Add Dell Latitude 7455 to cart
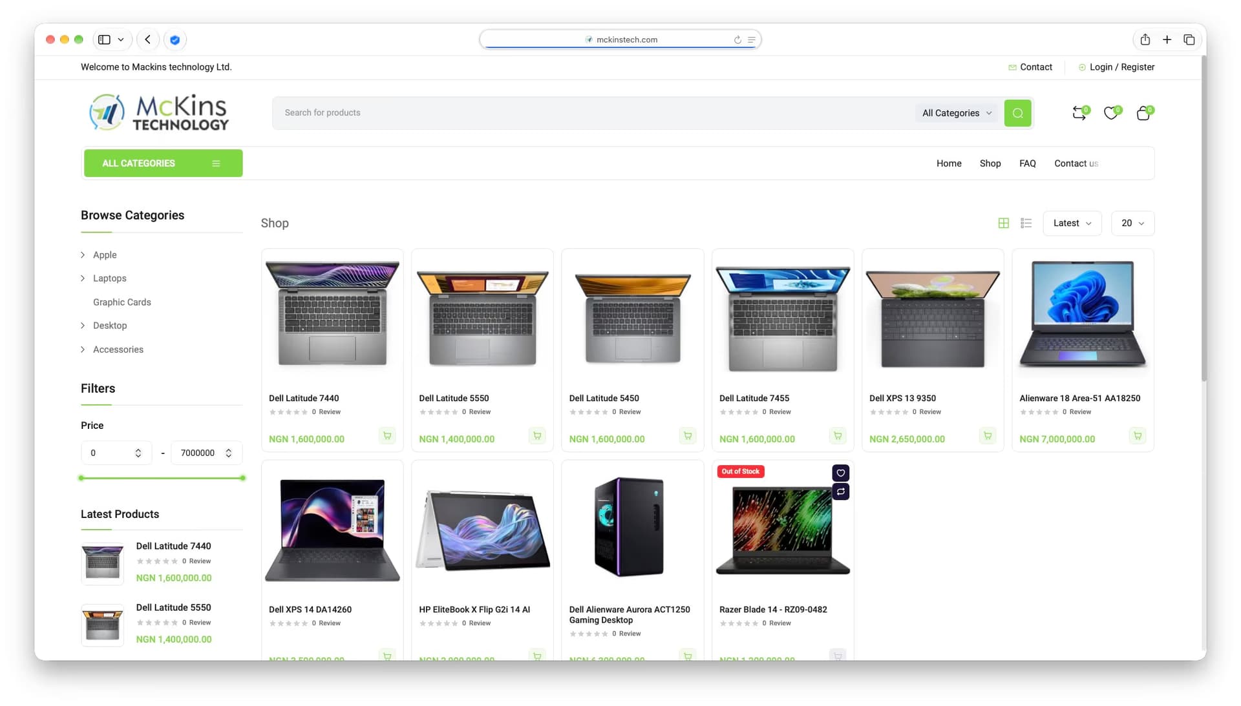This screenshot has width=1241, height=706. coord(838,435)
